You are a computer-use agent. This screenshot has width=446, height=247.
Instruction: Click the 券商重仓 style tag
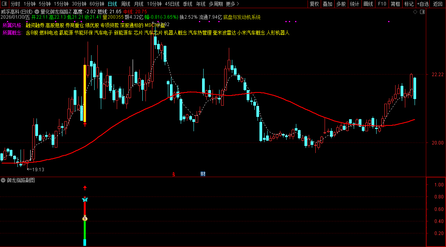(x=74, y=25)
